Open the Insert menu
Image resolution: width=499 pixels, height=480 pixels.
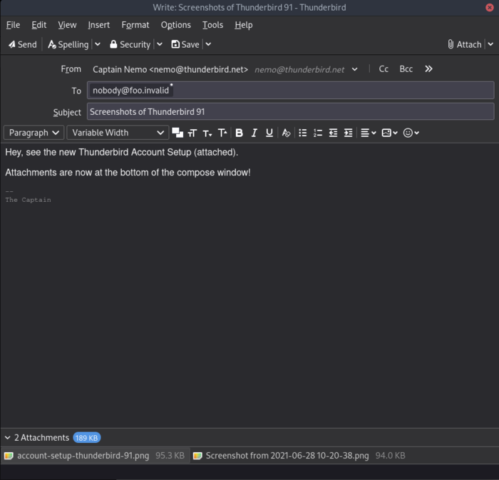(x=98, y=25)
